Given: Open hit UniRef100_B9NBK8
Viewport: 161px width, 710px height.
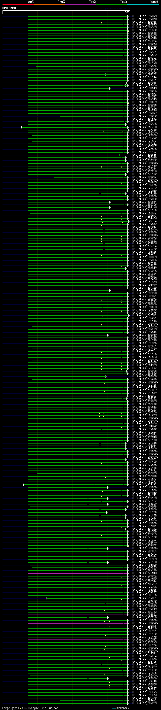Looking at the screenshot, I should [144, 19].
